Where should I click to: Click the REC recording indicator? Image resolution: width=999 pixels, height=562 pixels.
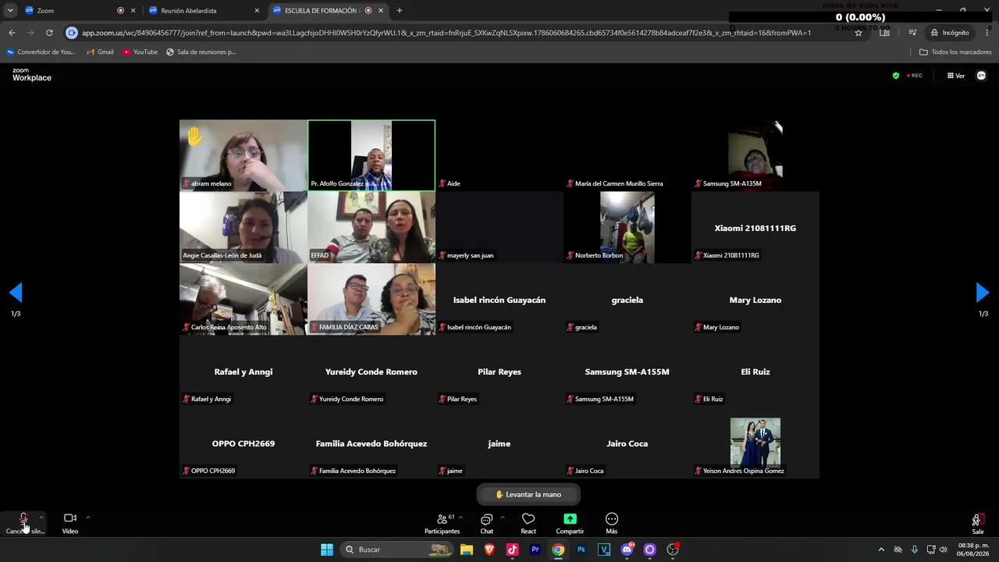click(914, 76)
